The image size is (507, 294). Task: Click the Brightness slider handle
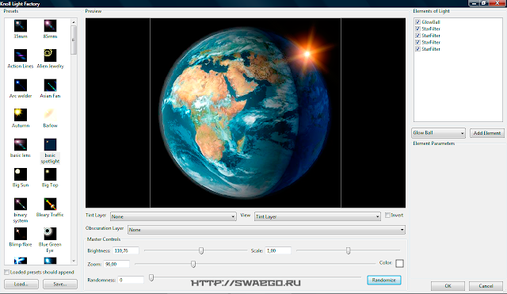click(x=201, y=250)
